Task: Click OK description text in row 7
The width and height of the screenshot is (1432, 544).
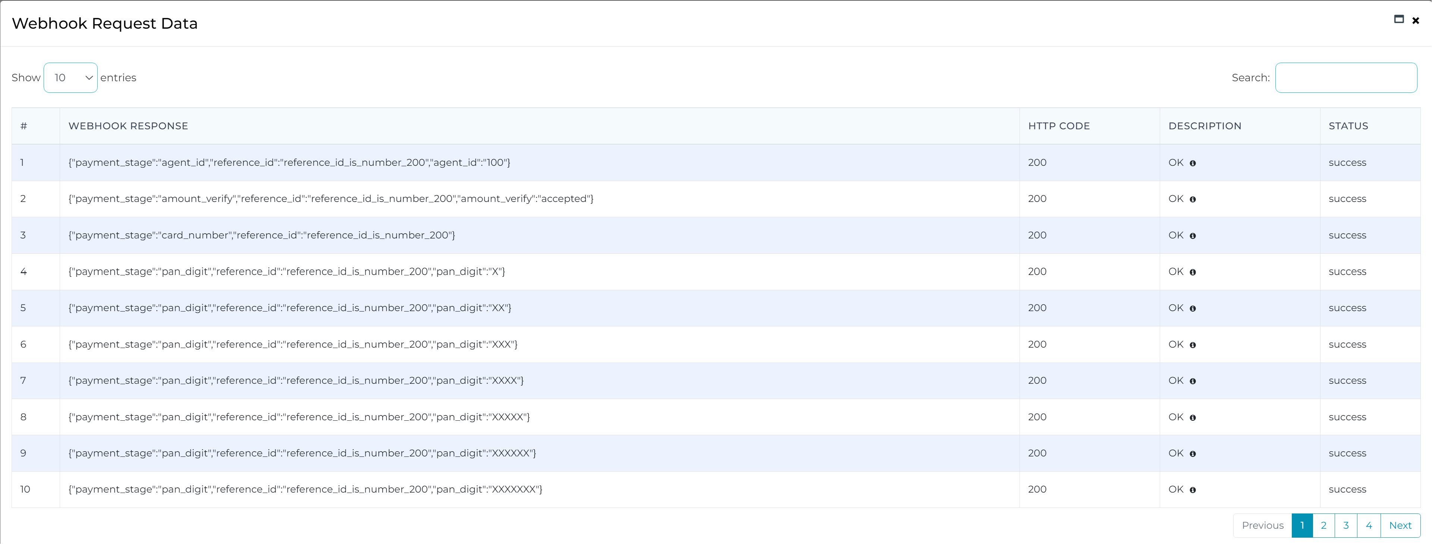Action: coord(1176,381)
